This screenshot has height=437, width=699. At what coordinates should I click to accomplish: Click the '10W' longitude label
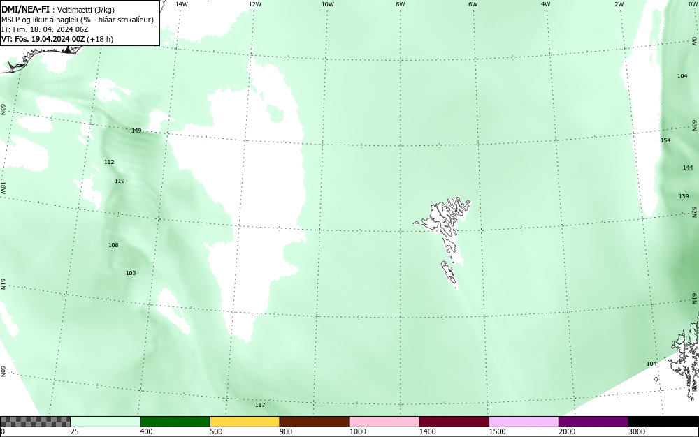328,4
